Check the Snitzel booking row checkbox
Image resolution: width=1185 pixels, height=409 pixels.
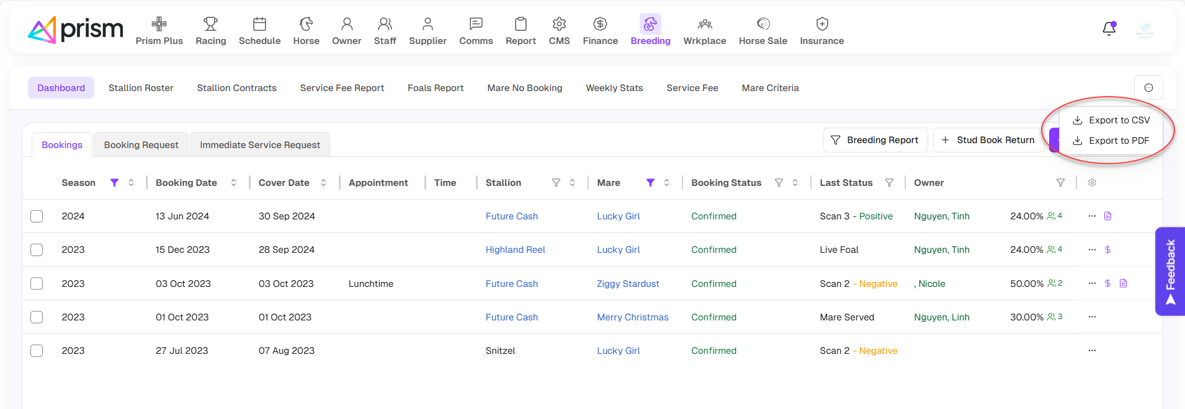point(37,351)
